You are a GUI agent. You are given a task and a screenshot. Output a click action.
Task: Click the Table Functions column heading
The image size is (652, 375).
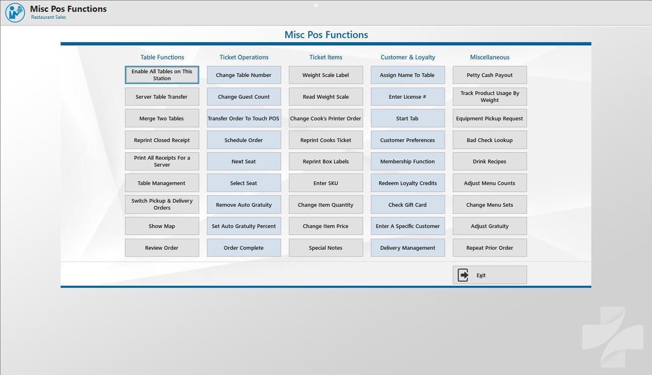point(162,57)
